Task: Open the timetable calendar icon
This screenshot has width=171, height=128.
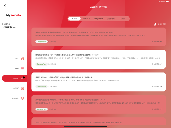Action: [x=22, y=68]
